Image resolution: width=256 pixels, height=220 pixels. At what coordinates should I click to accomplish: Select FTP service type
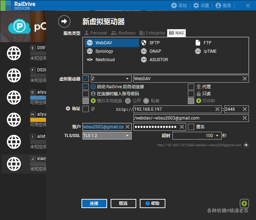coord(203,43)
